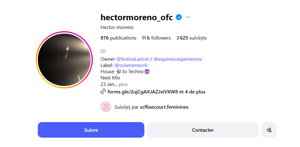
Task: View the 11 k followers list
Action: [x=156, y=38]
